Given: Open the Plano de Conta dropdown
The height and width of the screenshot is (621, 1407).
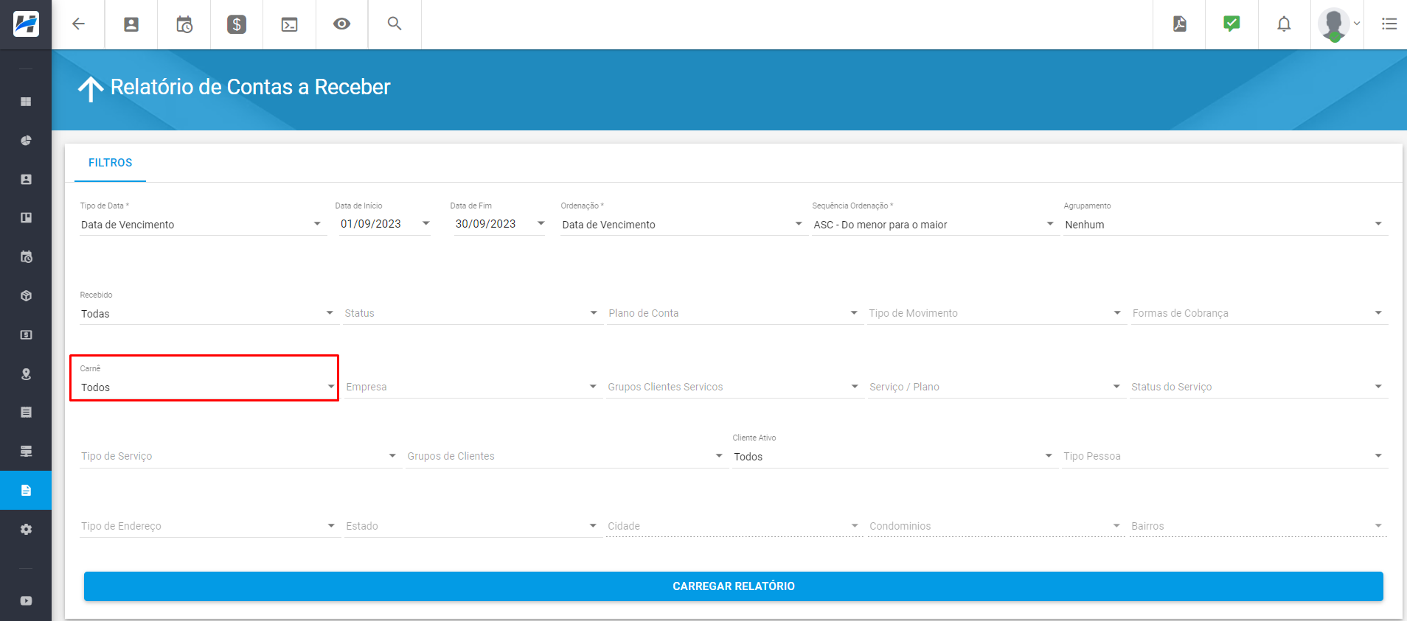Looking at the screenshot, I should pos(734,313).
